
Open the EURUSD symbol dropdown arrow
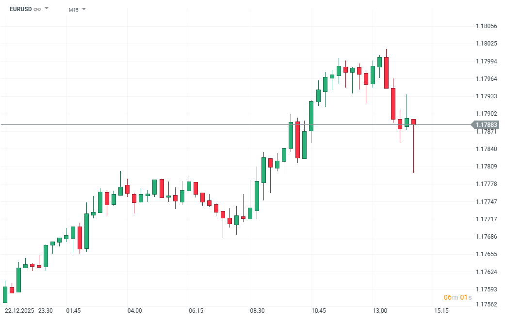tap(47, 9)
